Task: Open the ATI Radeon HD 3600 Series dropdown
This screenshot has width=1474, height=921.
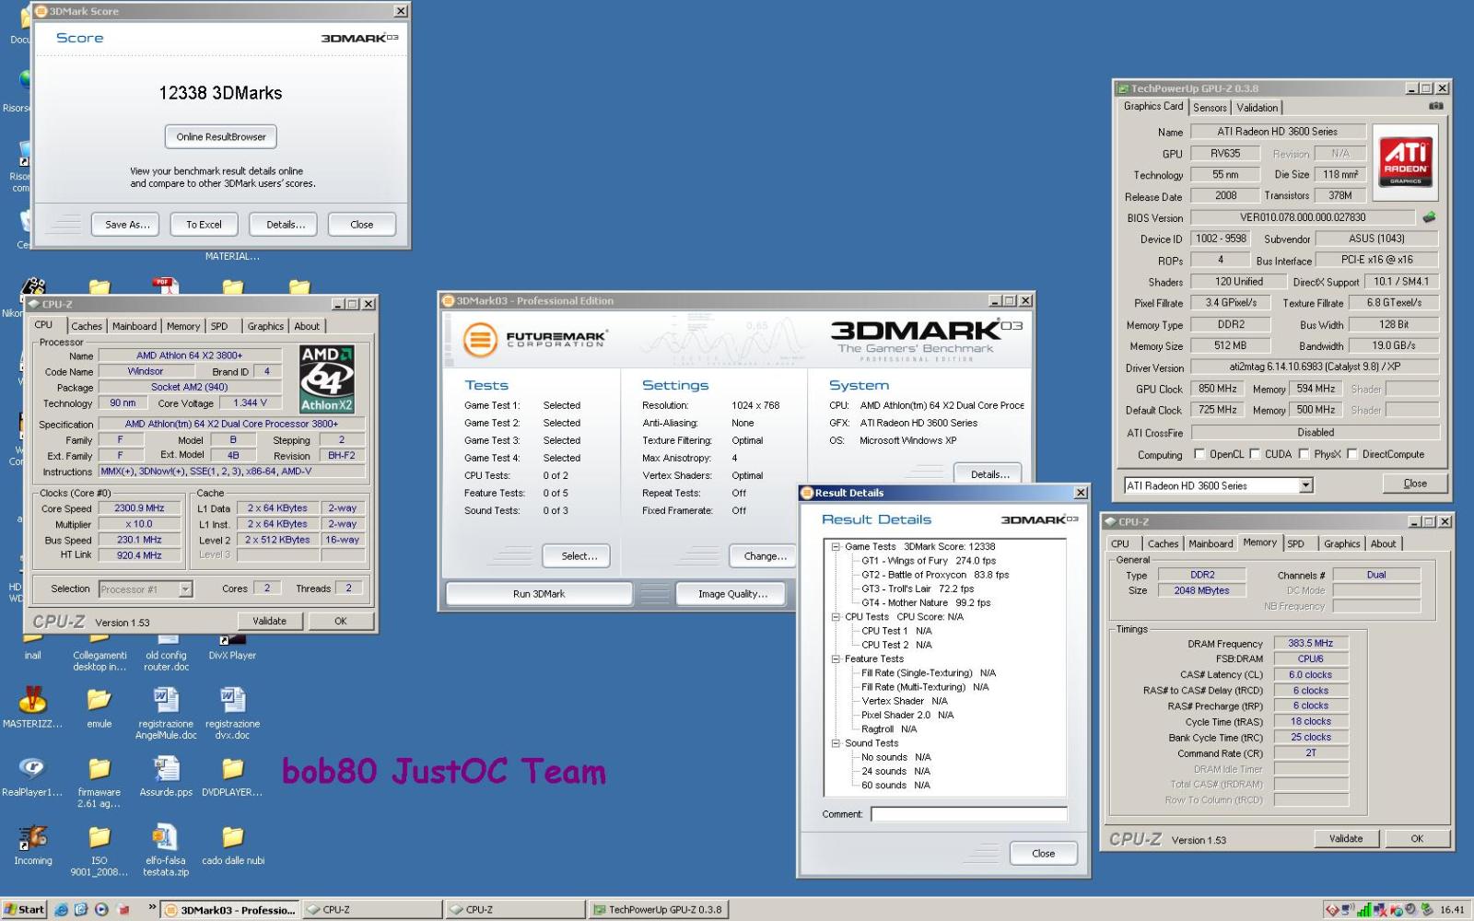Action: [x=1305, y=485]
